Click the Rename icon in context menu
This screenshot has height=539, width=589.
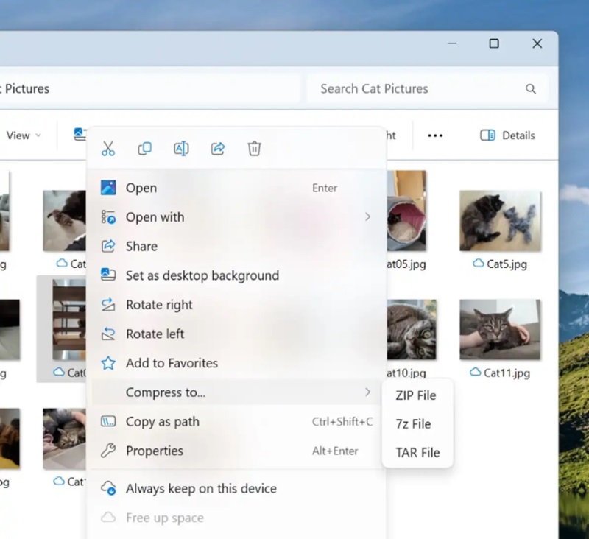181,149
